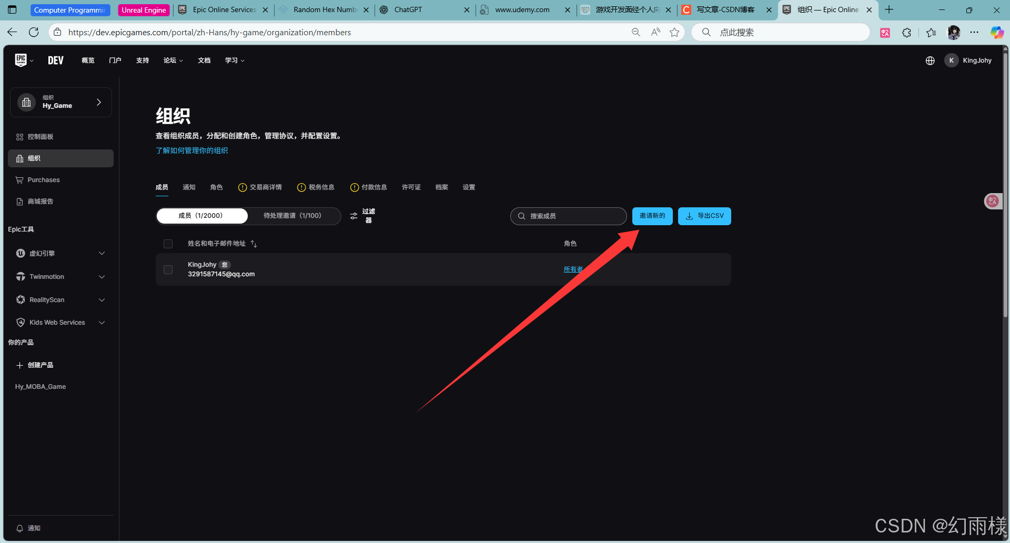Open the browser settings ellipsis menu
Screen dimensions: 1010x543
point(974,33)
